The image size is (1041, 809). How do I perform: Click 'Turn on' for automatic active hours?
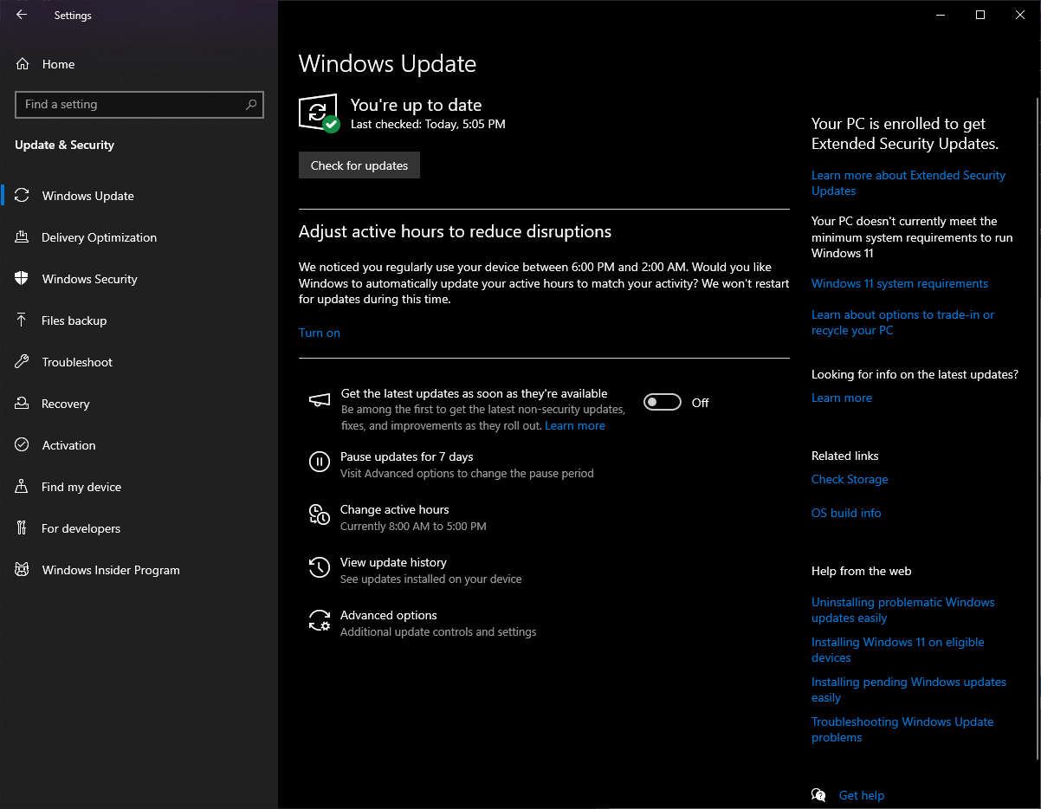(320, 333)
